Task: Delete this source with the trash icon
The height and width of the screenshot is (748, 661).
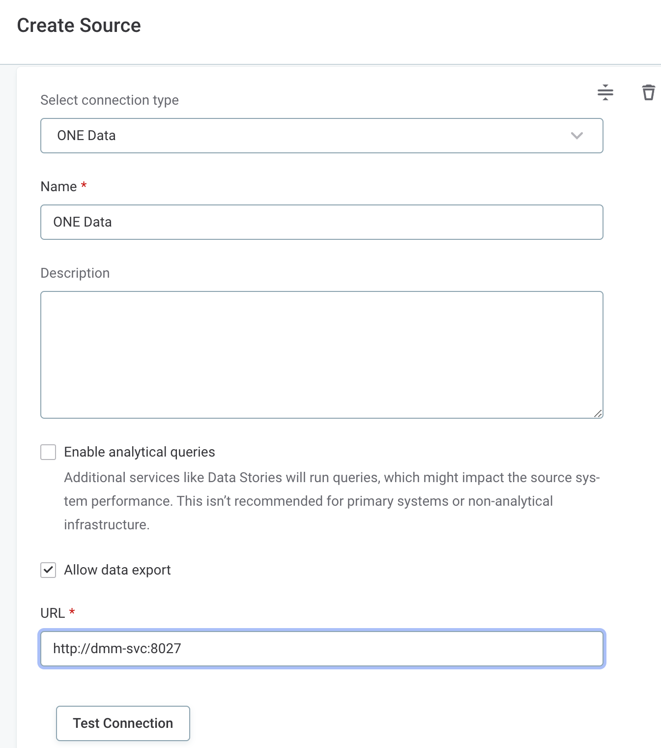Action: point(648,92)
